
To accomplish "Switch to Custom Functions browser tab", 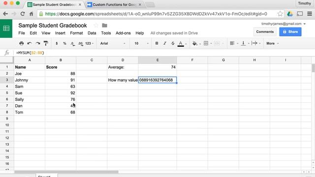I will click(115, 4).
